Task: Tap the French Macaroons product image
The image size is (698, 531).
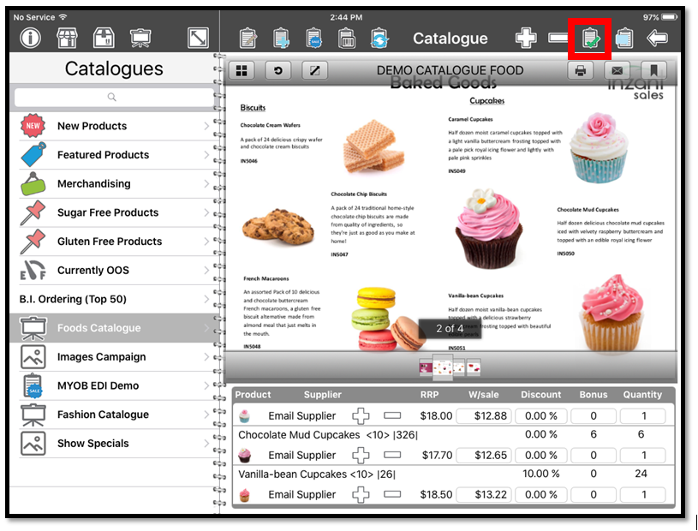Action: coord(391,319)
